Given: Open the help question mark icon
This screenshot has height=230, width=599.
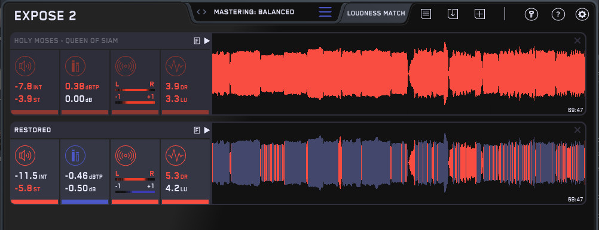Looking at the screenshot, I should [x=558, y=14].
